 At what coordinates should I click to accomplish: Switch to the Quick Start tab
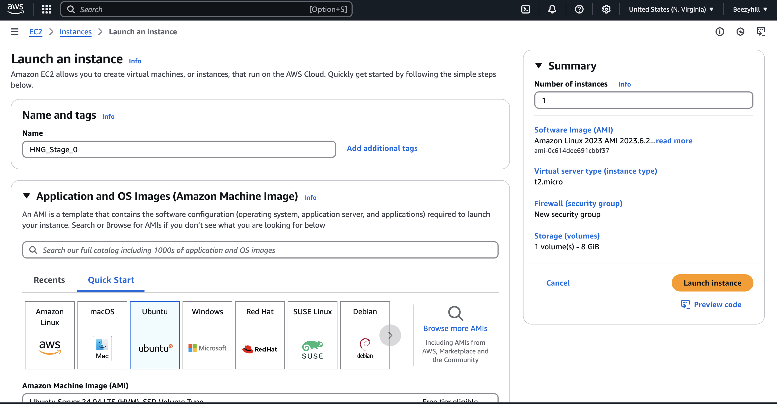[x=111, y=280]
